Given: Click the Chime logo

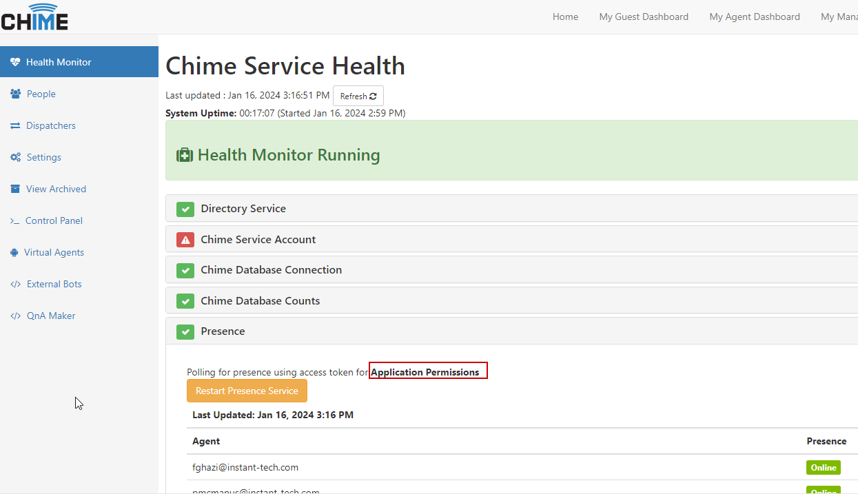Looking at the screenshot, I should point(34,17).
